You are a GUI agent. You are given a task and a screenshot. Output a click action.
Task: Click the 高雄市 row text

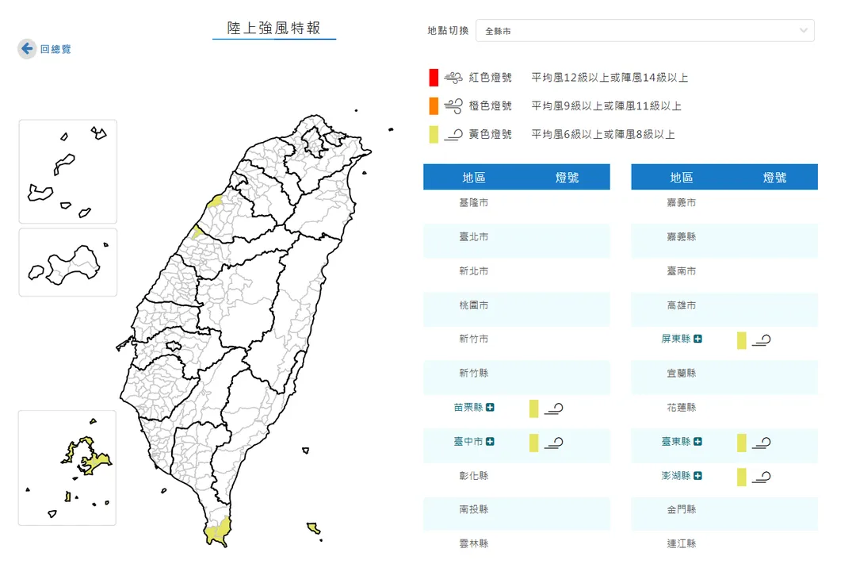[682, 305]
